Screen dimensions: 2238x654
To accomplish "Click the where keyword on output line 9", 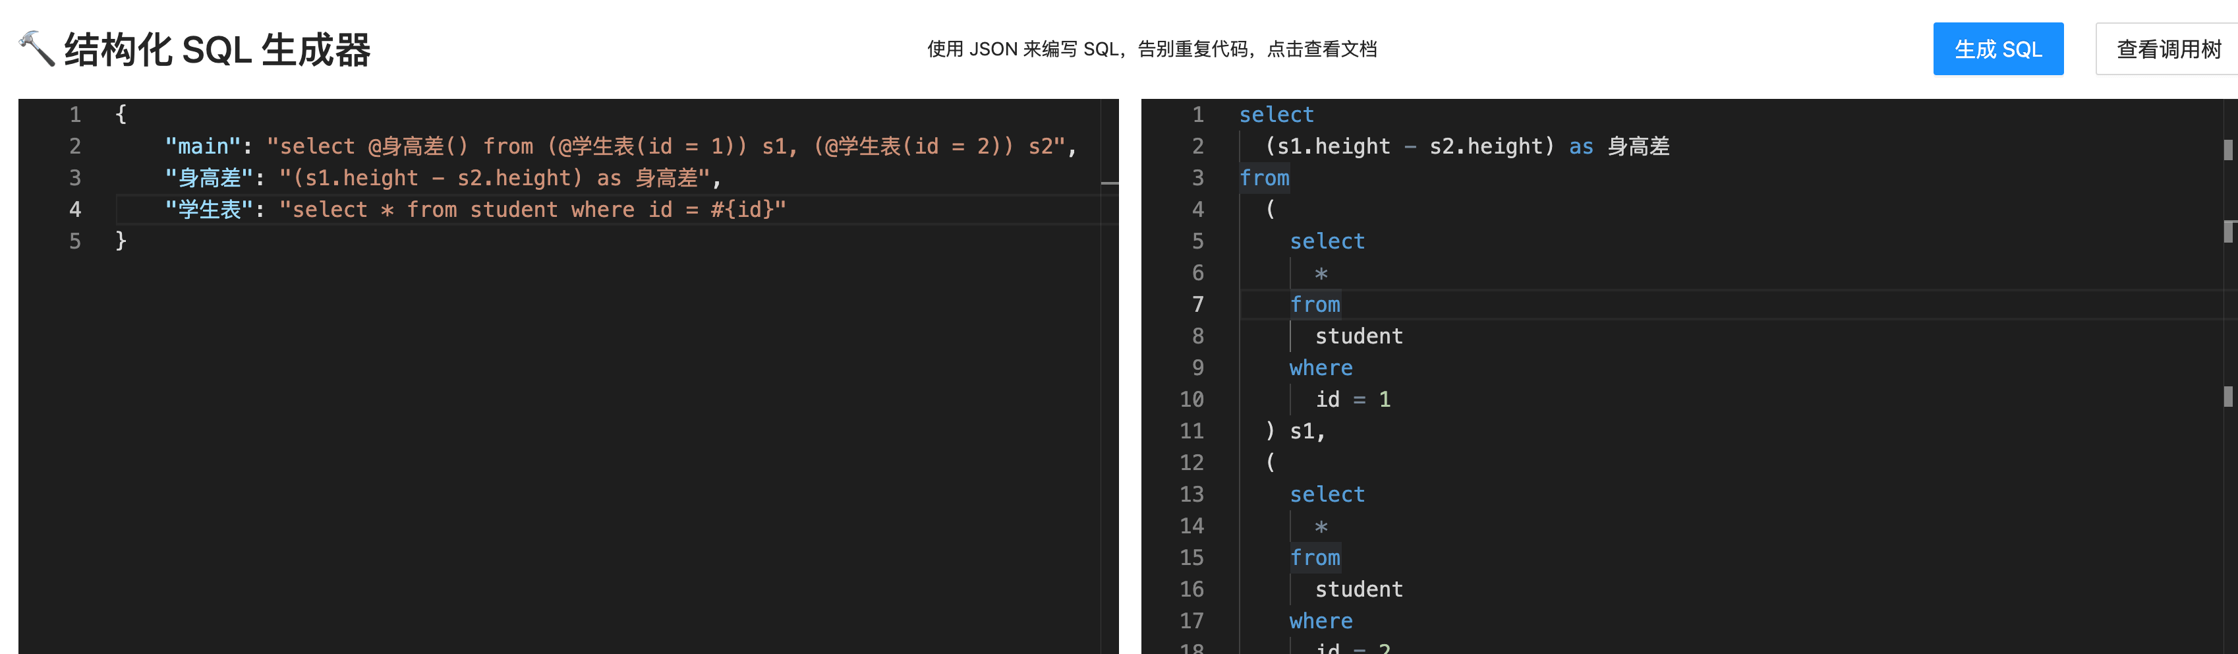I will 1320,368.
